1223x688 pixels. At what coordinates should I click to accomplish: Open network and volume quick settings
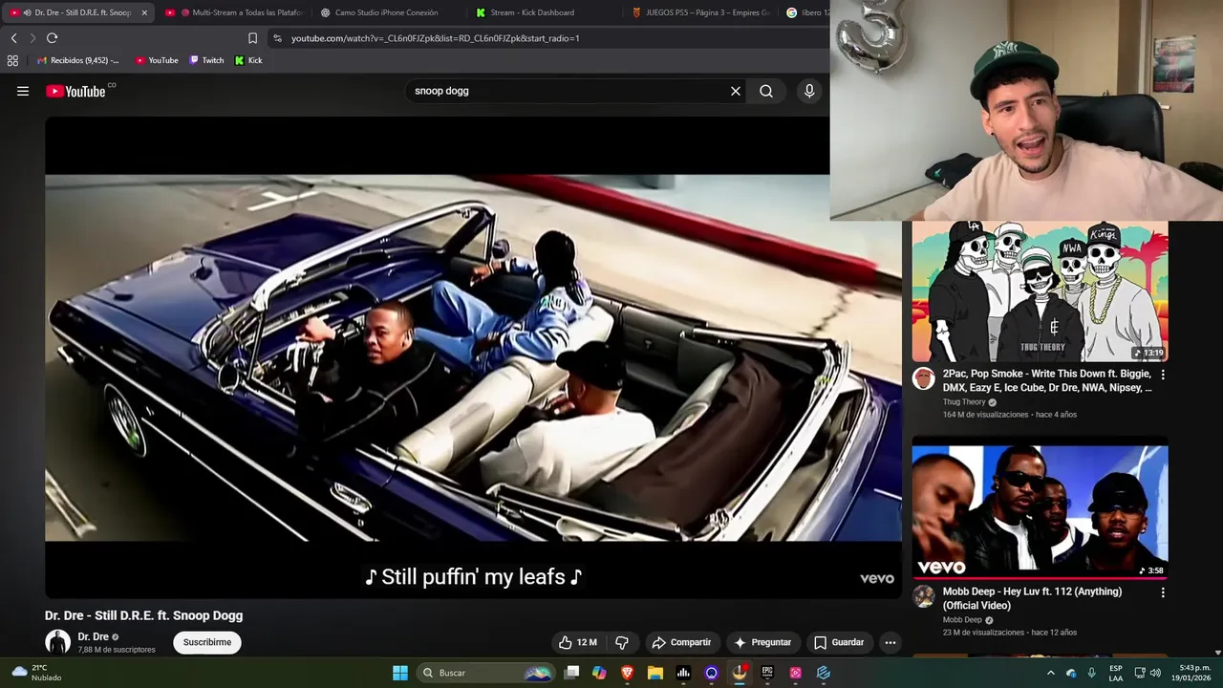pos(1149,673)
